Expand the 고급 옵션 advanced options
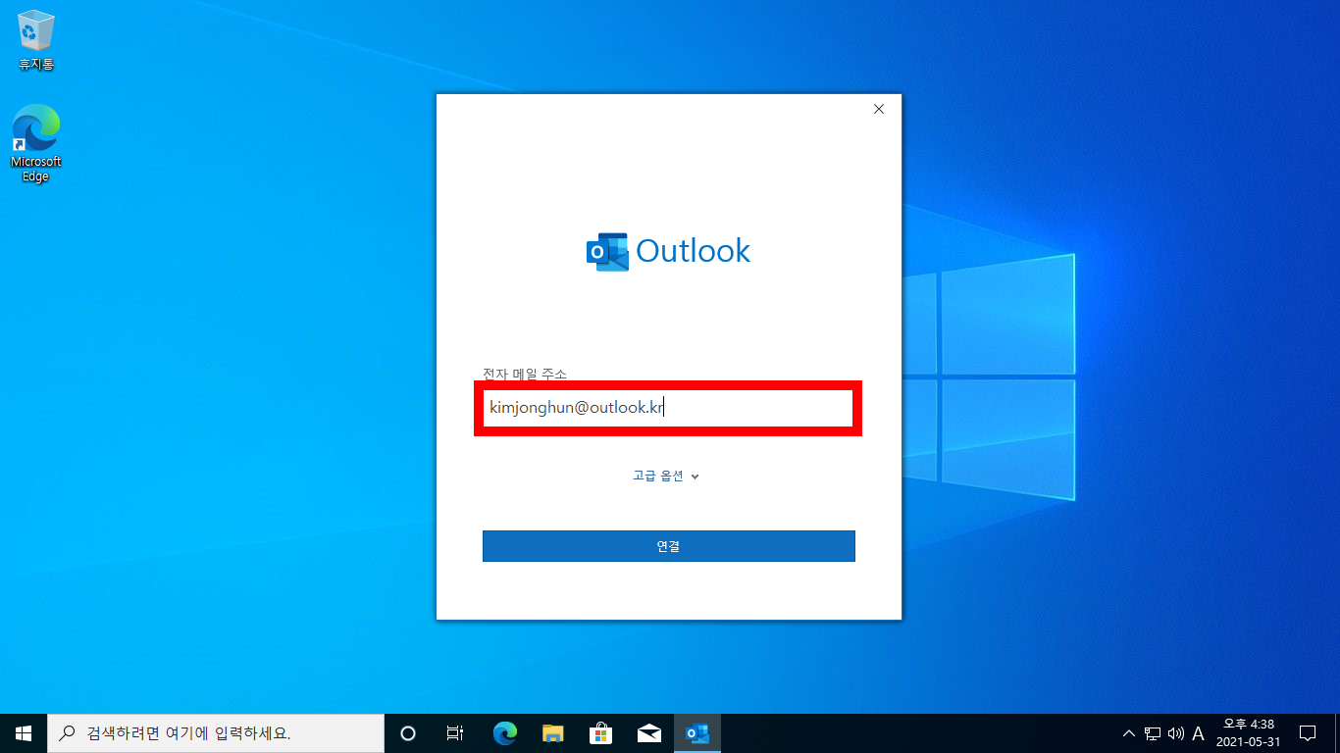1340x753 pixels. point(666,476)
